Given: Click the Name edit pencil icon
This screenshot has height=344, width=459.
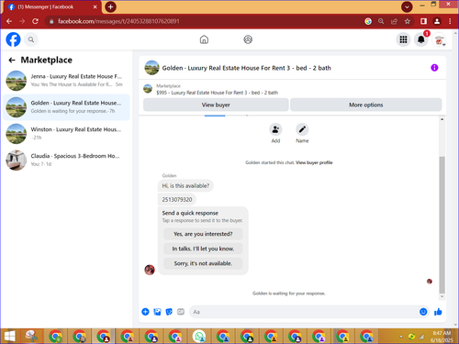Looking at the screenshot, I should pyautogui.click(x=302, y=129).
